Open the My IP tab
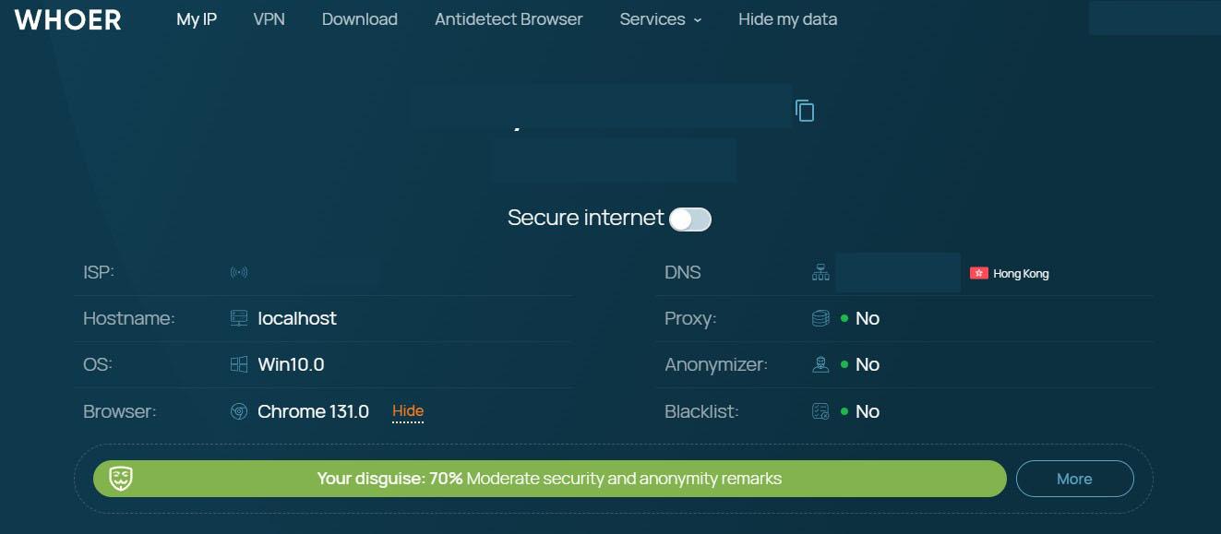1221x534 pixels. click(x=197, y=19)
